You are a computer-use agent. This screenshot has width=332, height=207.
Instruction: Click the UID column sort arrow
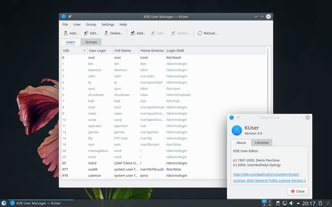pyautogui.click(x=84, y=50)
